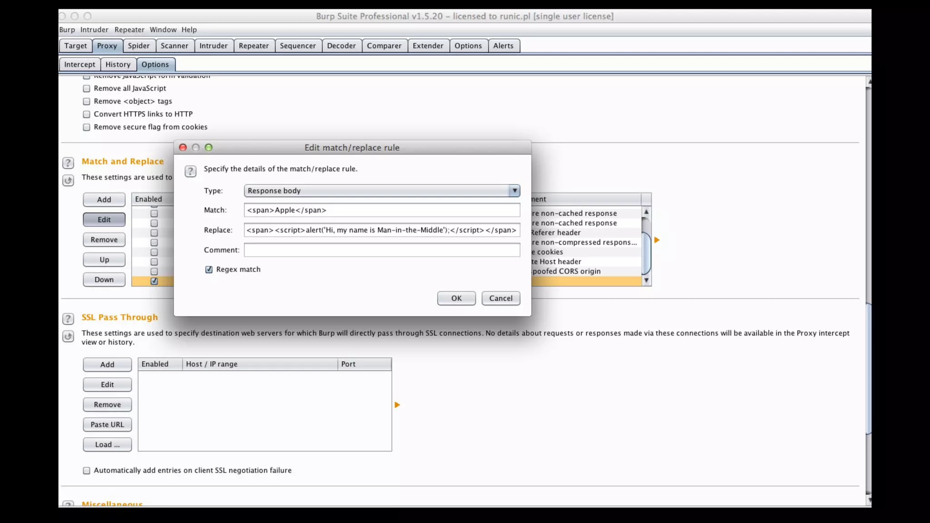
Task: Enable Remove all JavaScript option
Action: tap(87, 89)
